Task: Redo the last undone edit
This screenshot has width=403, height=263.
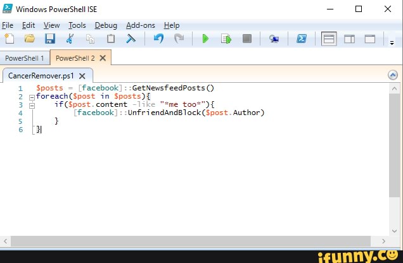Action: coord(179,39)
